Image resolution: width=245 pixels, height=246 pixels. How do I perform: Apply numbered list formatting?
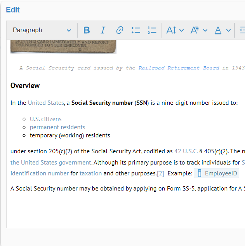(152, 30)
